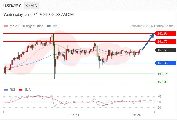The width and height of the screenshot is (177, 120).
Task: Click the 'Research © 2026 Trading Central' credit text
Action: coord(152,26)
